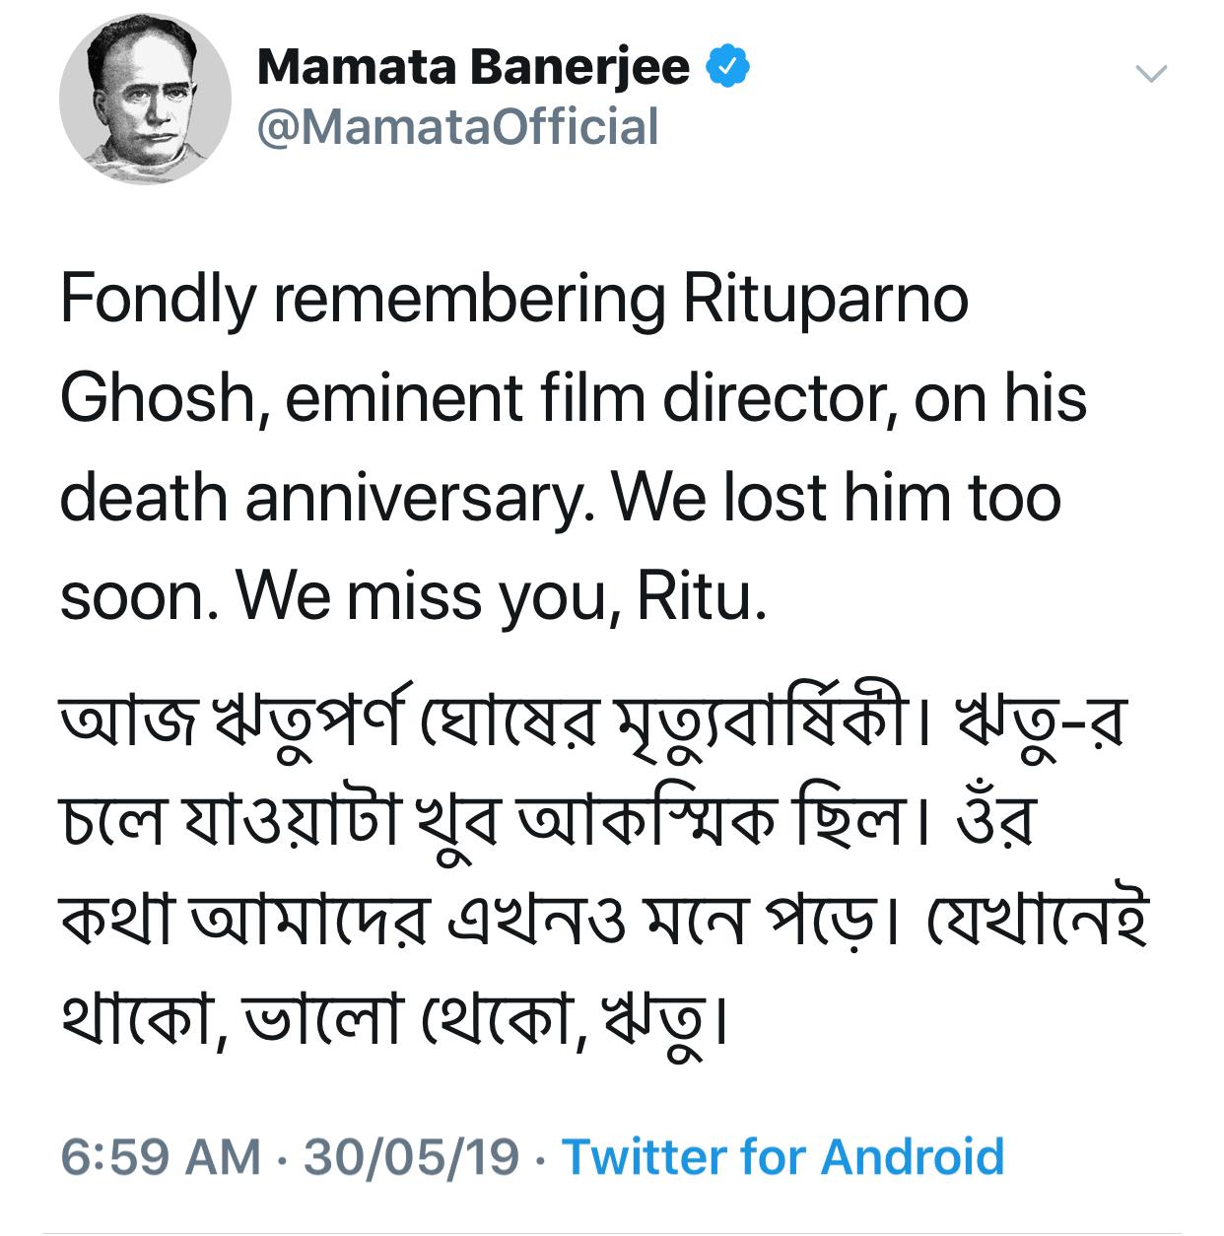Click the word Fondly starting the tweet
The image size is (1224, 1236).
click(x=158, y=300)
